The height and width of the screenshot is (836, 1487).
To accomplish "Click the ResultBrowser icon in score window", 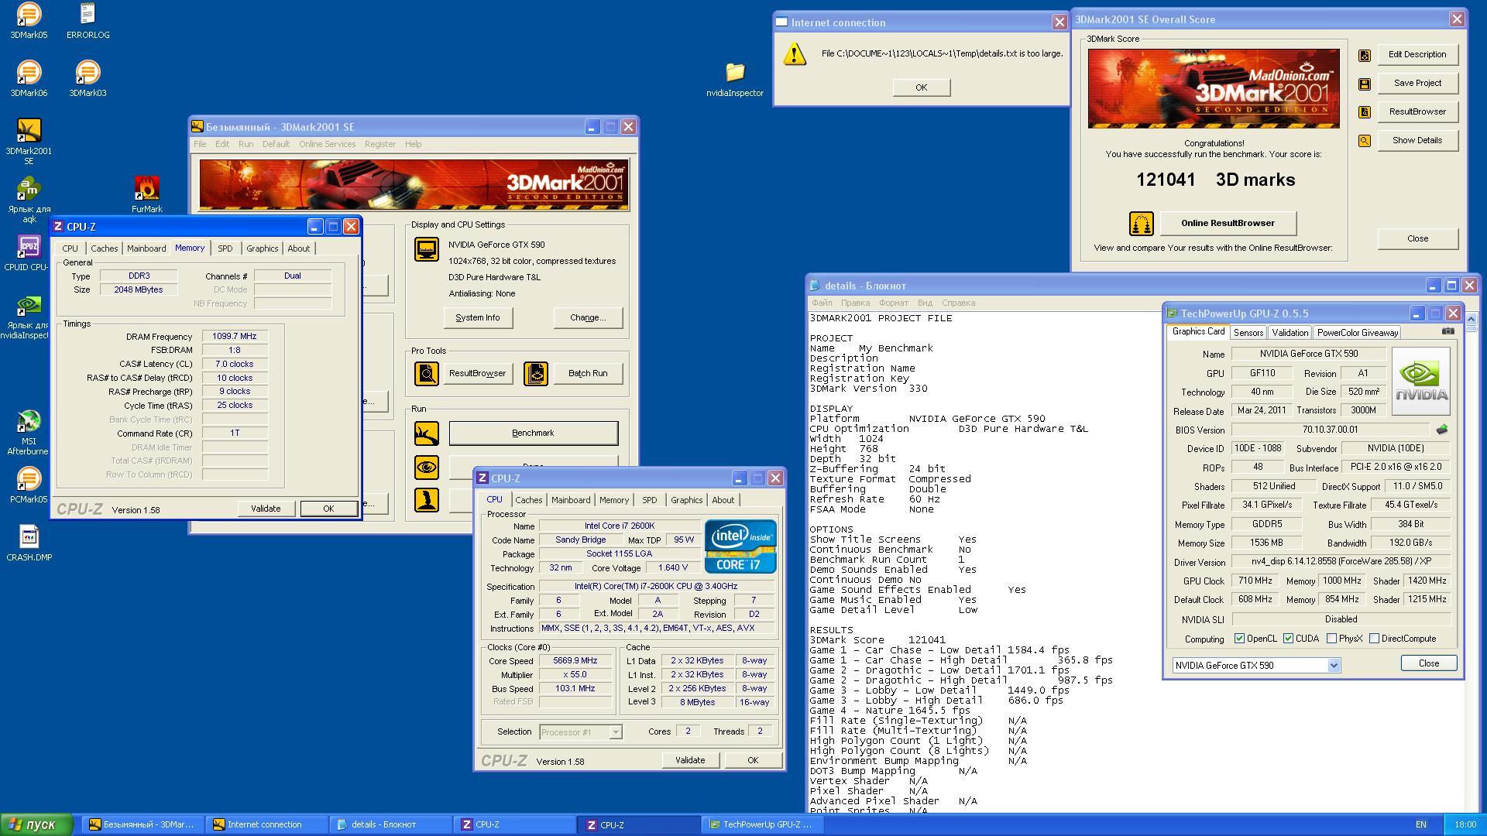I will (1365, 112).
